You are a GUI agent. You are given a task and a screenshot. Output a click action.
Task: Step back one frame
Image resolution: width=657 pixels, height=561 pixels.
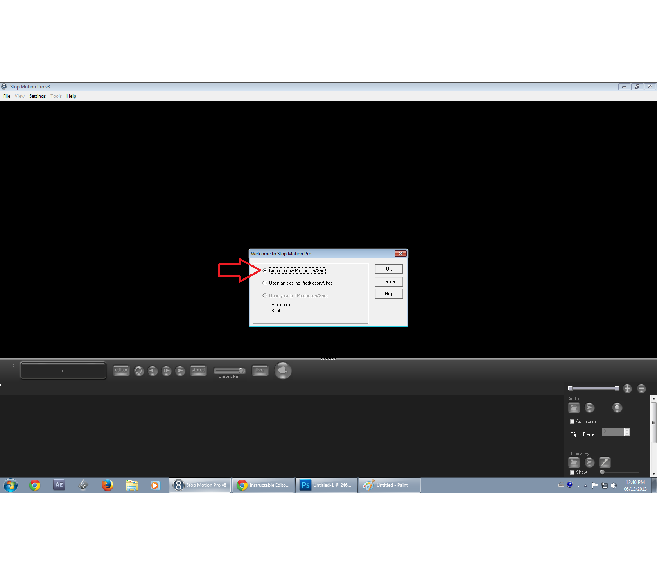click(153, 371)
